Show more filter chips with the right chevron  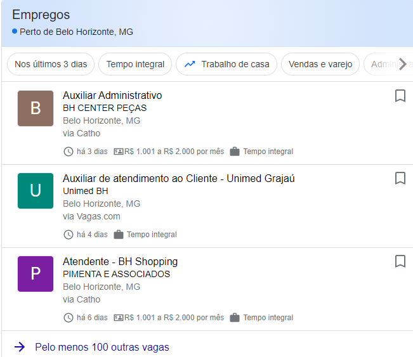(x=402, y=64)
